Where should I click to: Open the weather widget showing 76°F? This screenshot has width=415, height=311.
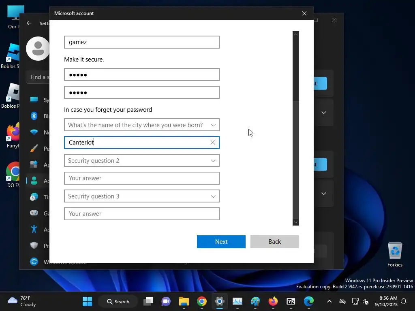click(22, 301)
